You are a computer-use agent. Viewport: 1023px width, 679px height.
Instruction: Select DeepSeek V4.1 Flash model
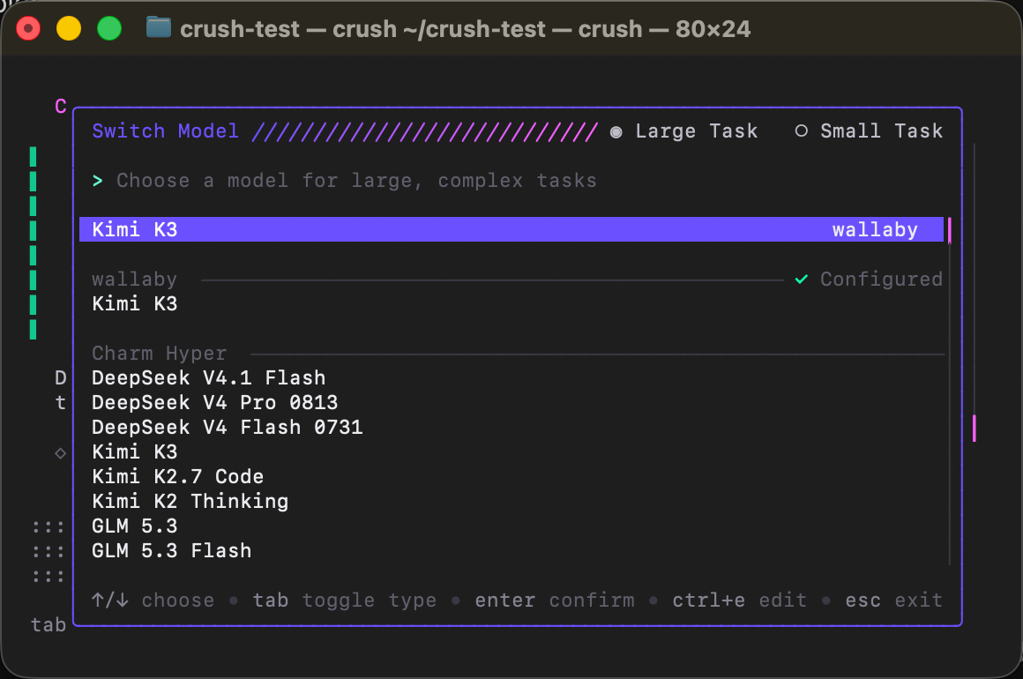pos(208,378)
